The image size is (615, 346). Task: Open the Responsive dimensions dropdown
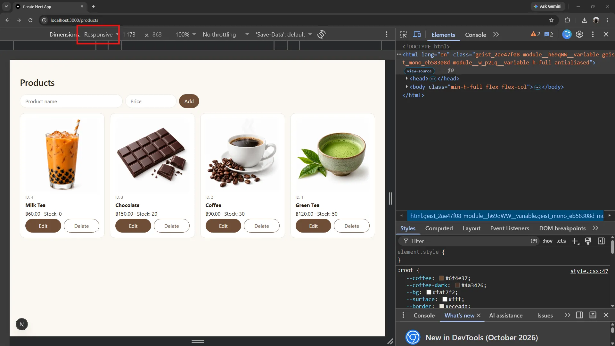click(x=101, y=34)
